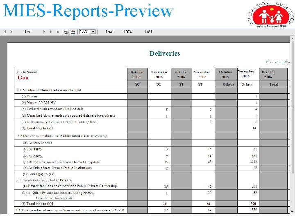Image resolution: width=295 pixels, height=221 pixels.
Task: Click the 'Total' column sub-header
Action: pos(274,84)
